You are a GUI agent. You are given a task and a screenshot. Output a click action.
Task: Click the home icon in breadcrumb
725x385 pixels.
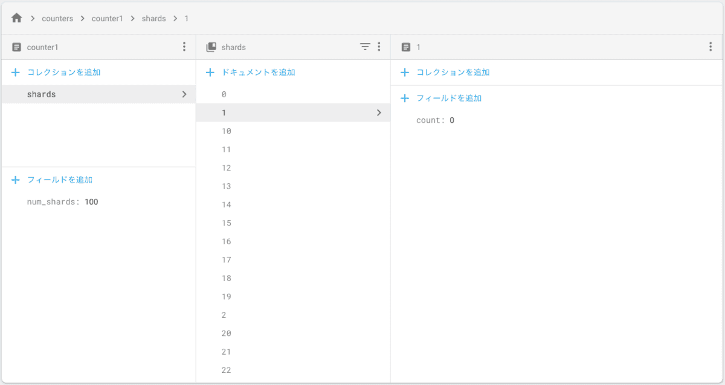point(17,18)
